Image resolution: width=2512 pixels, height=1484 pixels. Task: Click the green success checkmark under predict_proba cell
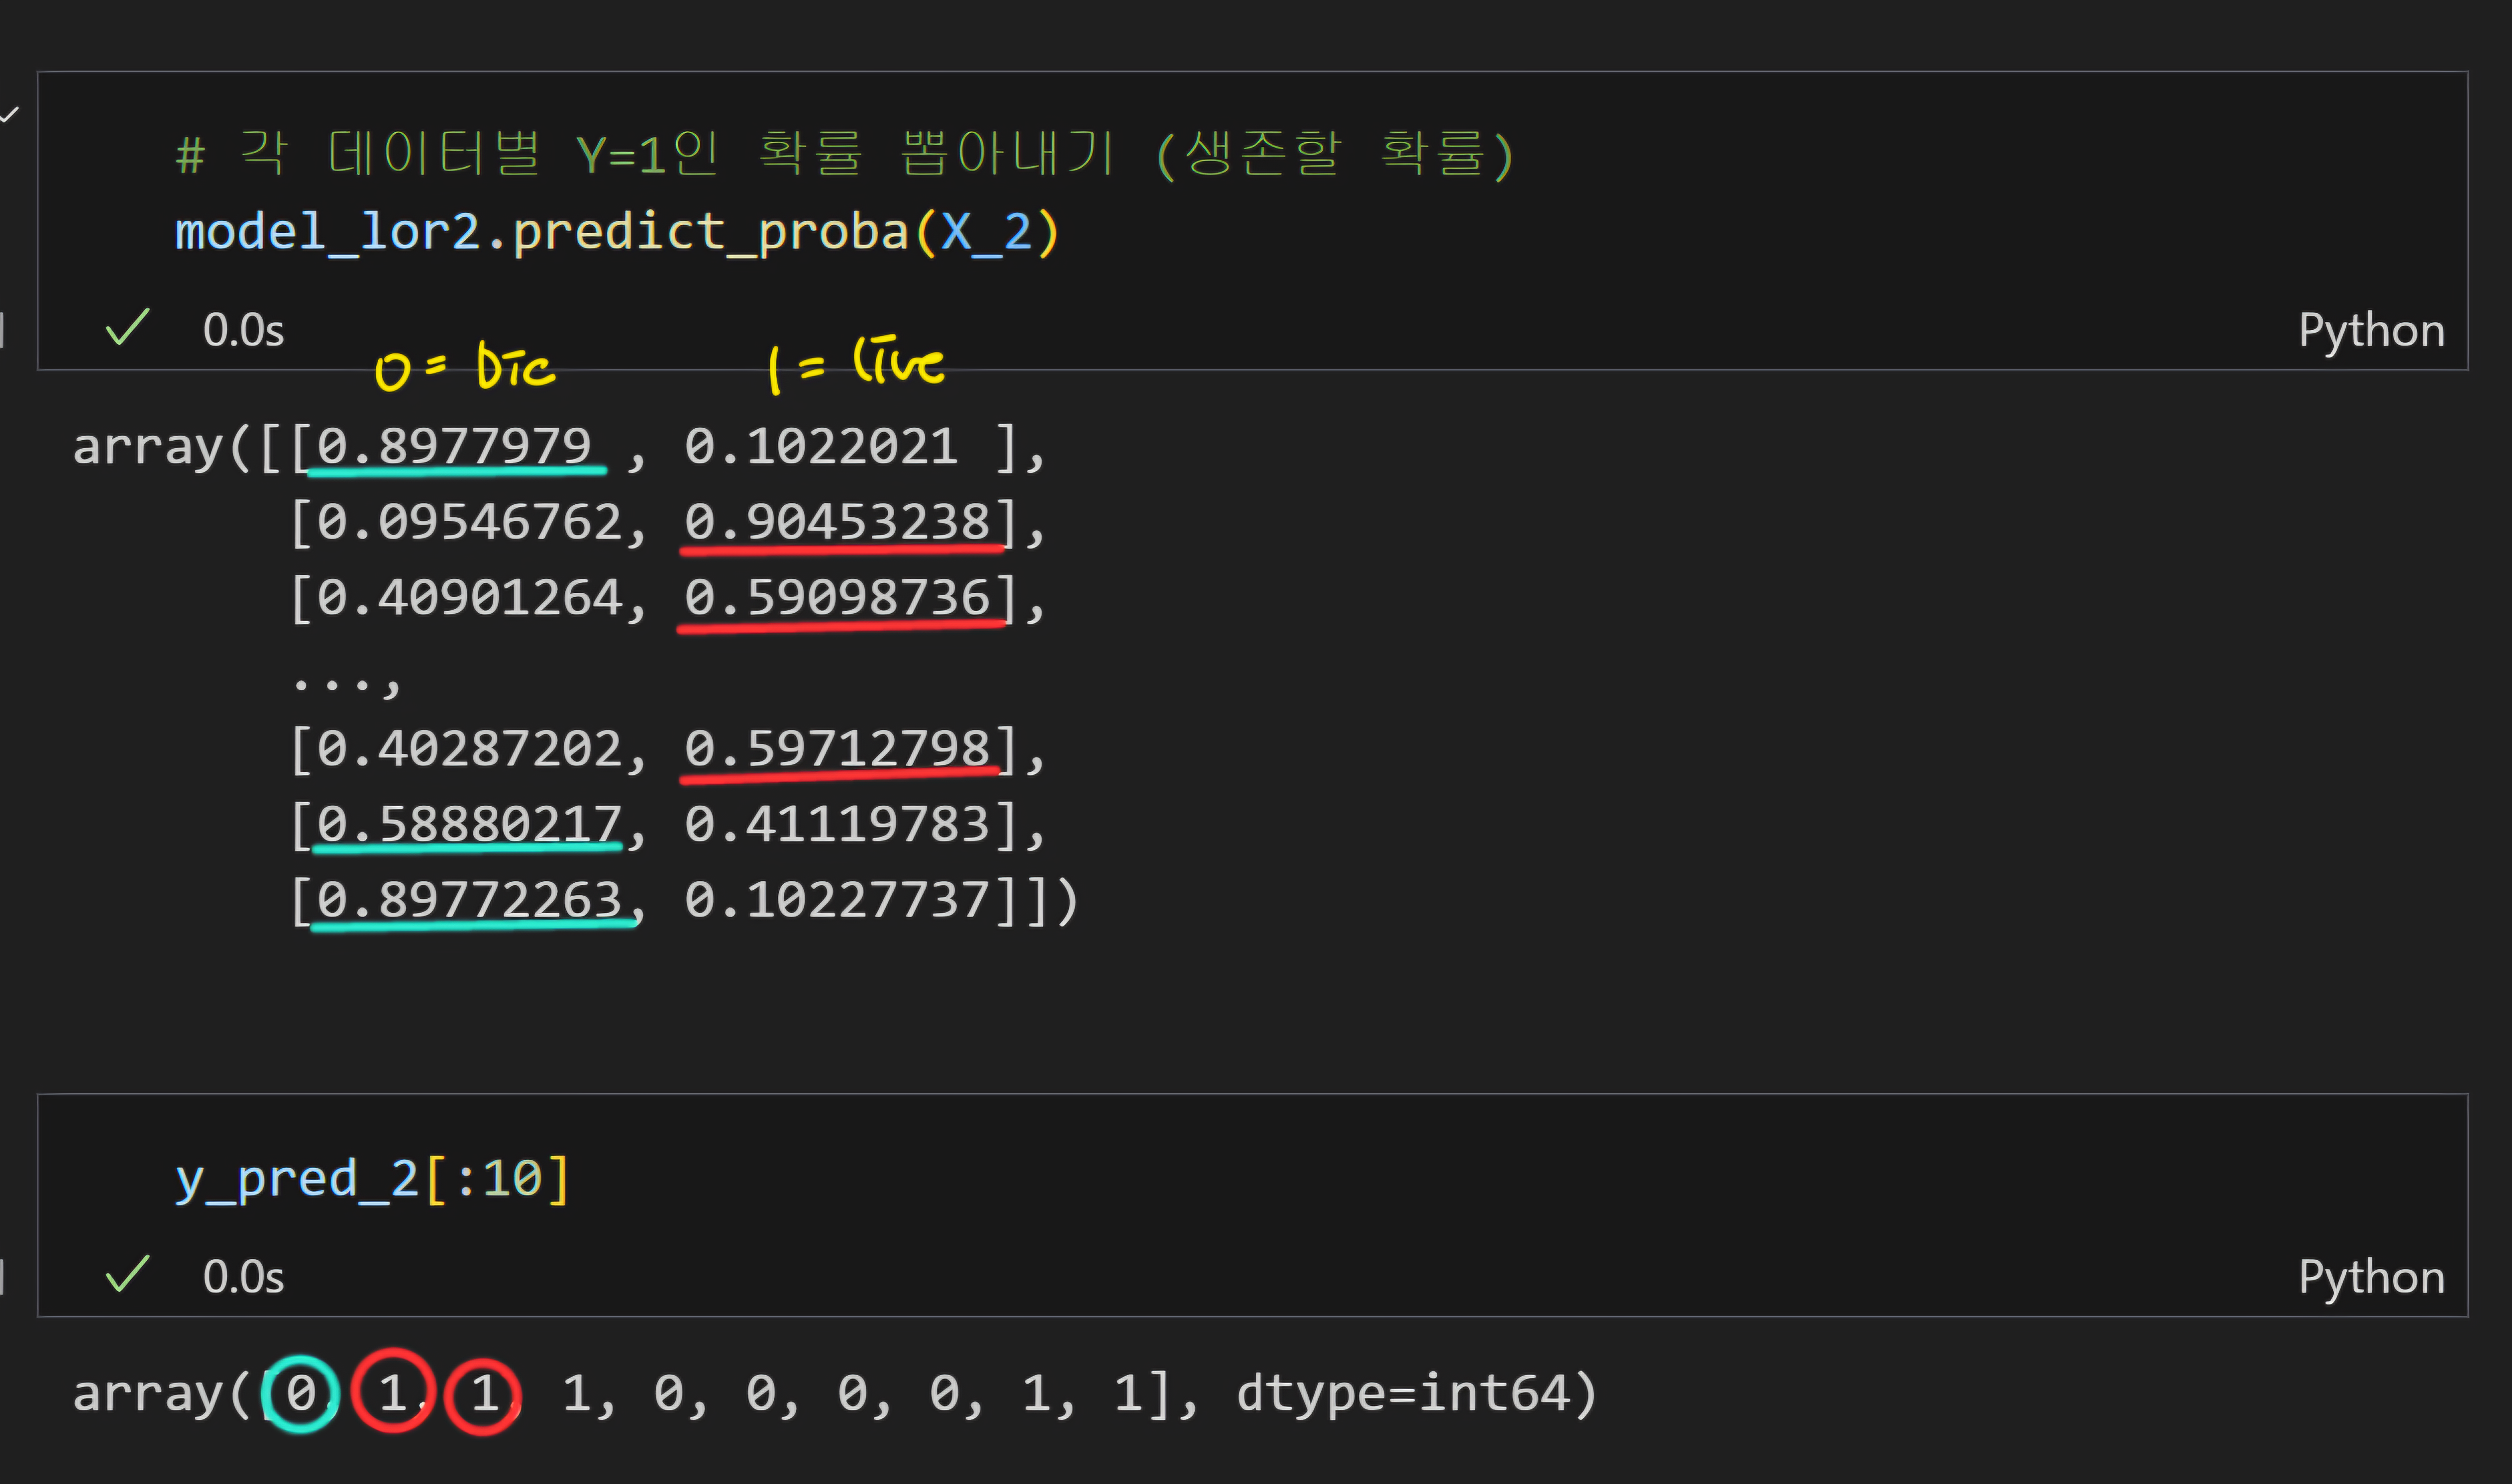[127, 327]
